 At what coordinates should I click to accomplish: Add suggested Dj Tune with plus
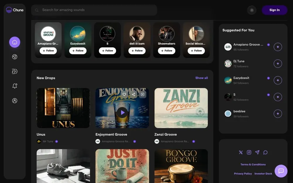(x=278, y=64)
